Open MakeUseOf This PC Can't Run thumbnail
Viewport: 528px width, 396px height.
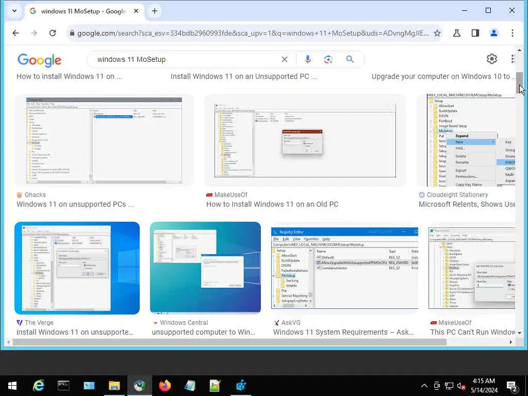[472, 268]
